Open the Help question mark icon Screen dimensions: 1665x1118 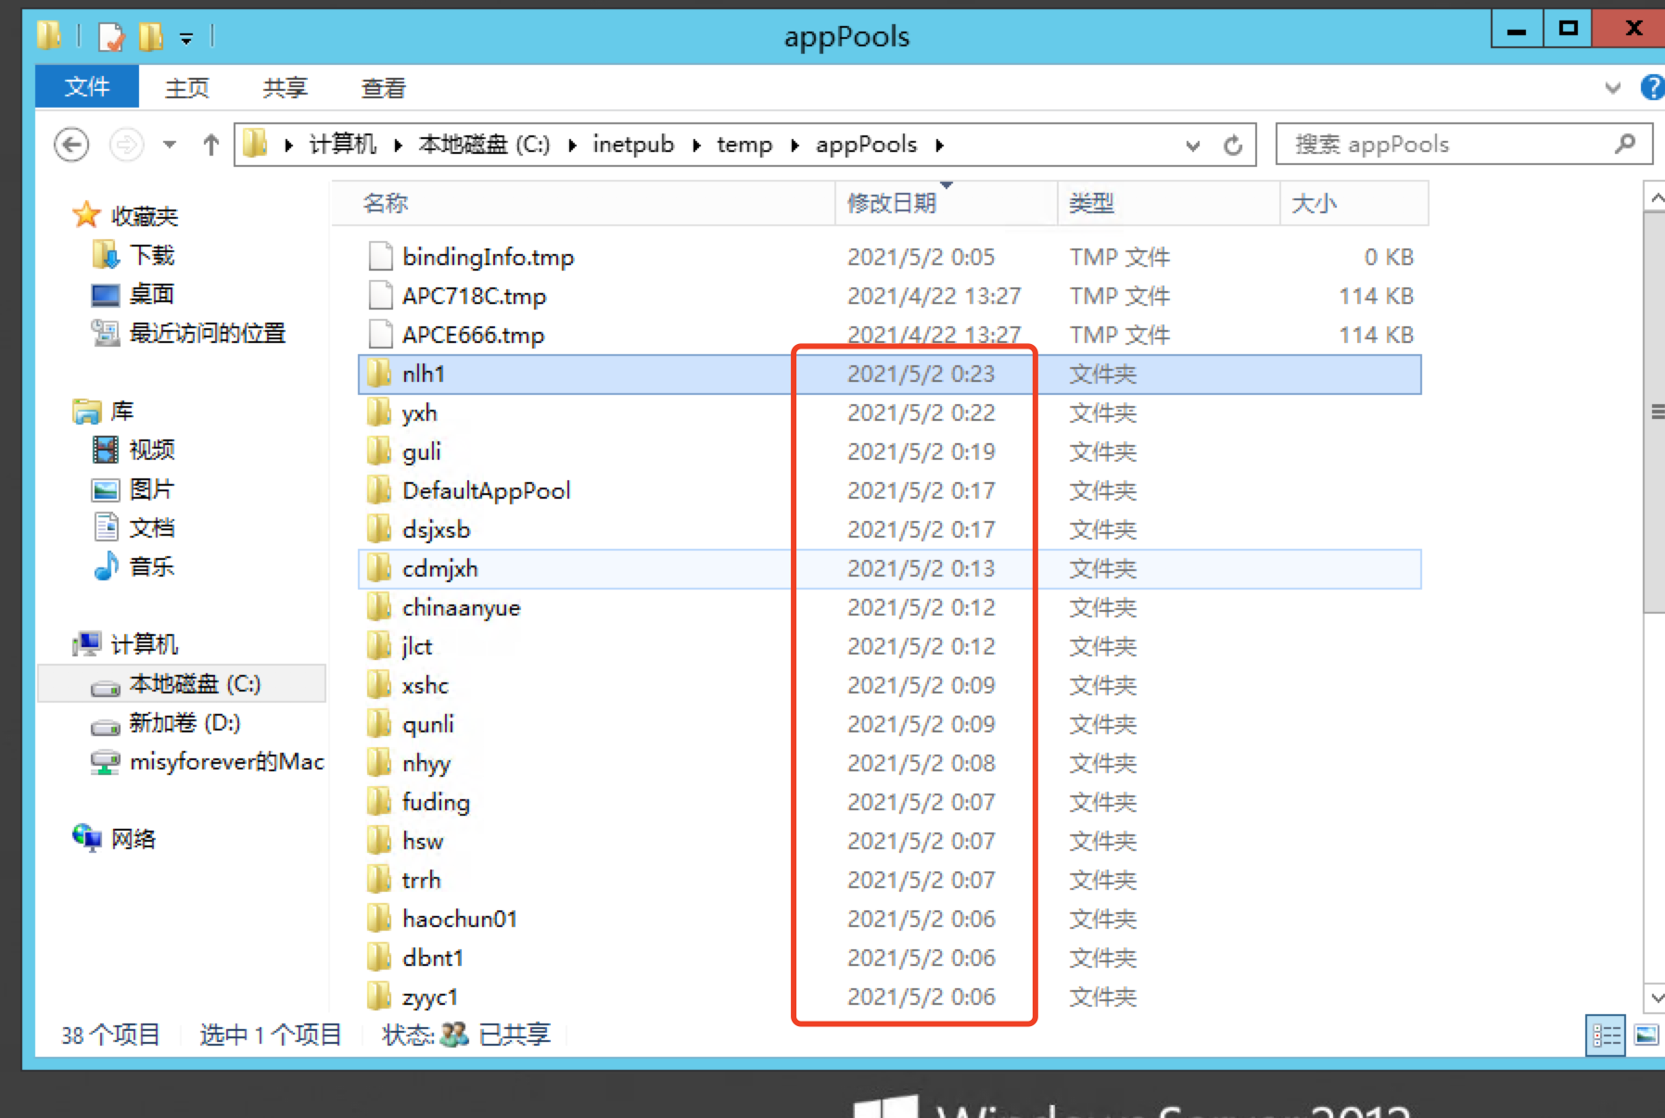pyautogui.click(x=1652, y=86)
